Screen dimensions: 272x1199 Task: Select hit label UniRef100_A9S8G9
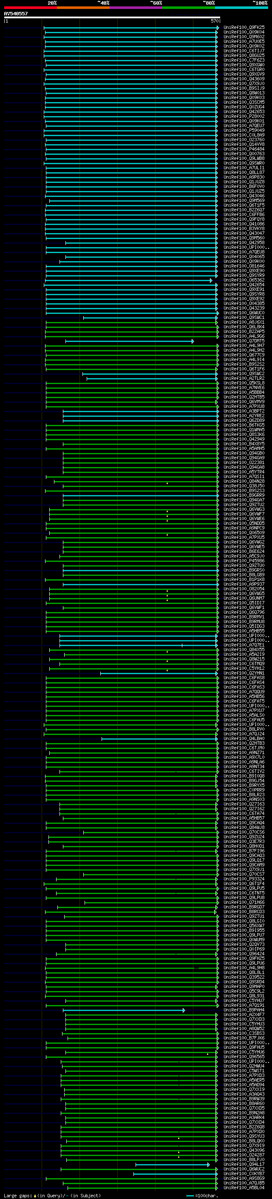(244, 1178)
